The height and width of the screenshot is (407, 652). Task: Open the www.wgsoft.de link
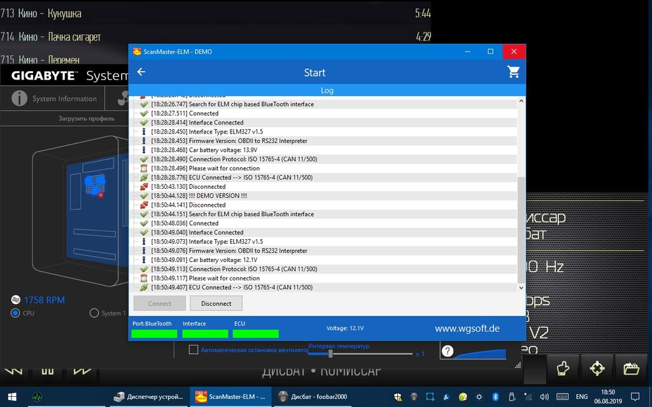[467, 328]
